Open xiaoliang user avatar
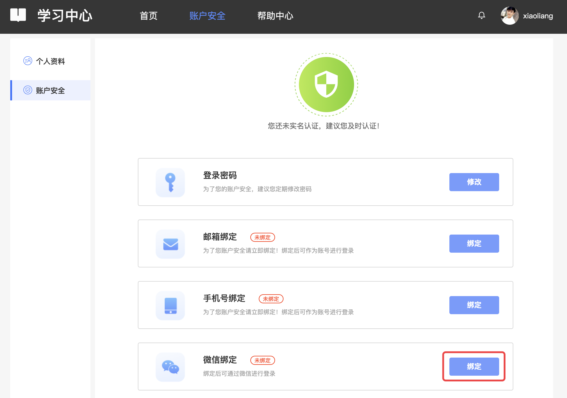This screenshot has height=398, width=567. coord(509,16)
